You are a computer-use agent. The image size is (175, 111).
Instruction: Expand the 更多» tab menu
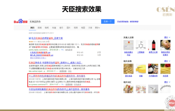point(97,28)
